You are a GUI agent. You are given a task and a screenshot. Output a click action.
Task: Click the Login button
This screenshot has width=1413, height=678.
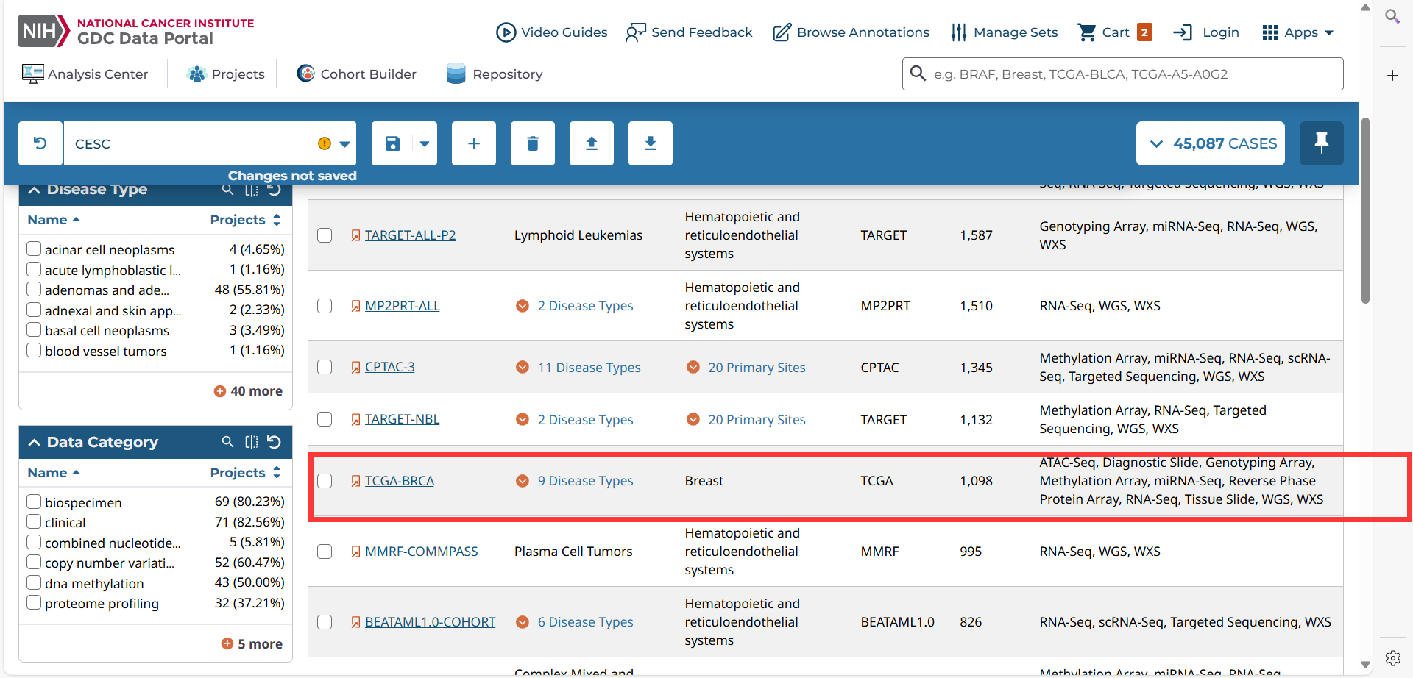click(1207, 32)
